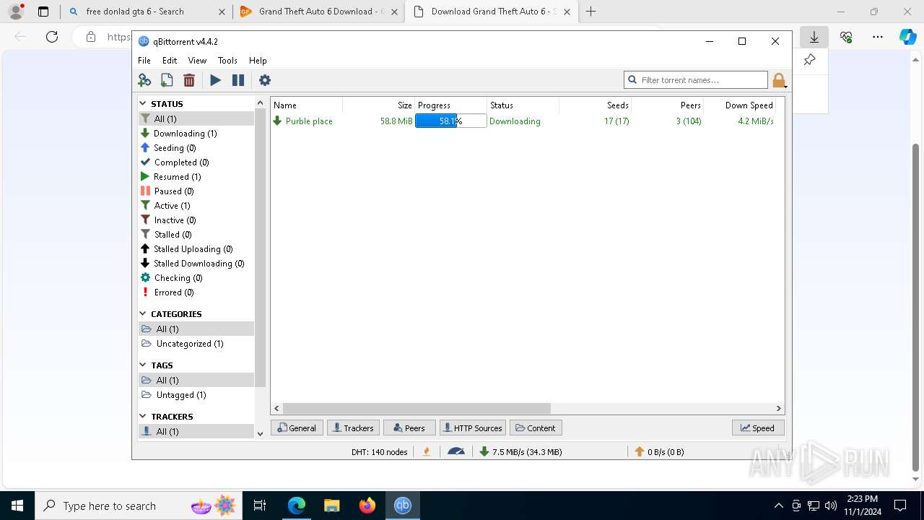Filter by Stalled Uploading status
This screenshot has height=520, width=924.
tap(196, 248)
